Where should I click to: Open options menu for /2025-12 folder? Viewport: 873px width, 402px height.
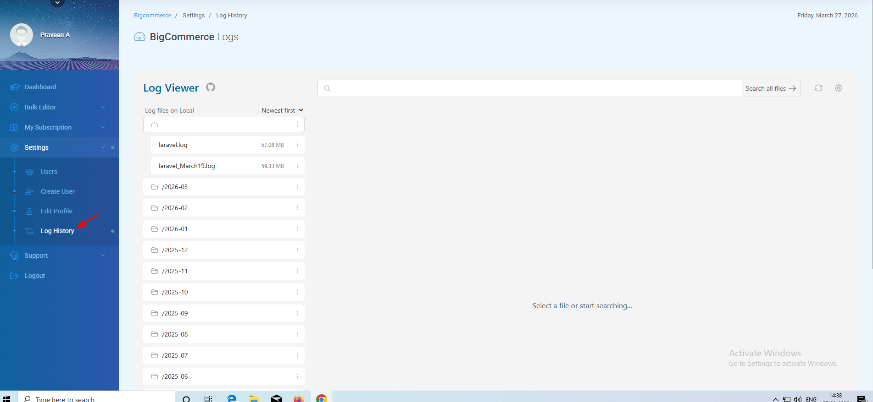[x=297, y=250]
